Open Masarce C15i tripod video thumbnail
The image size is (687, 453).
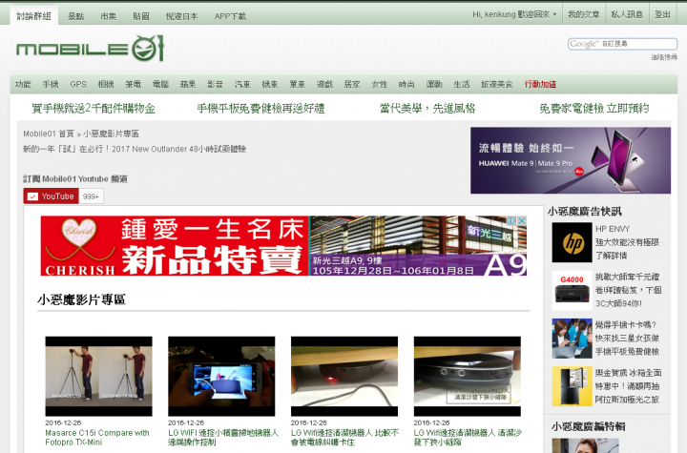point(98,377)
